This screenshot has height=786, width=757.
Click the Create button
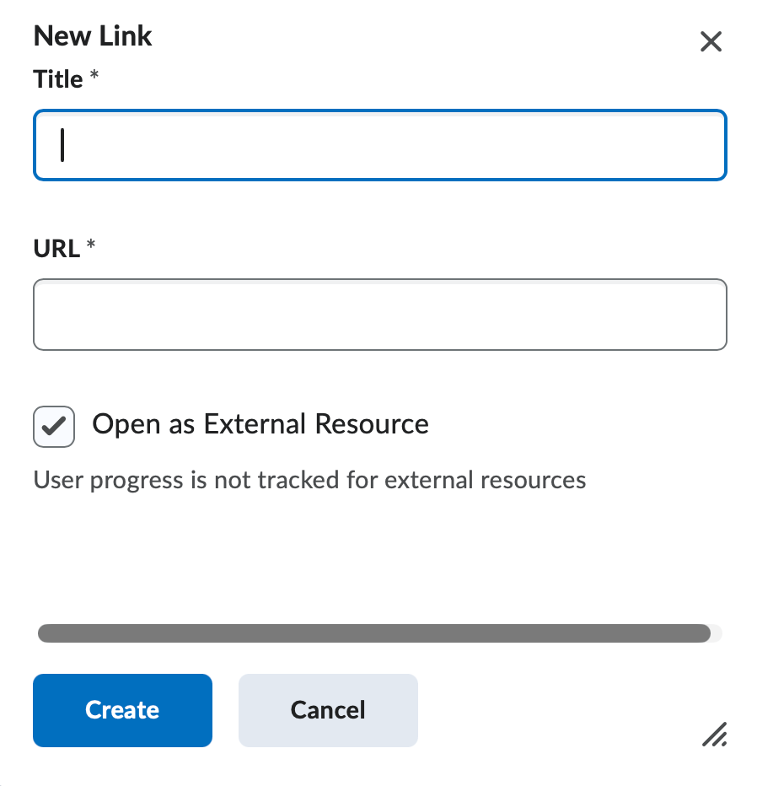pyautogui.click(x=121, y=710)
